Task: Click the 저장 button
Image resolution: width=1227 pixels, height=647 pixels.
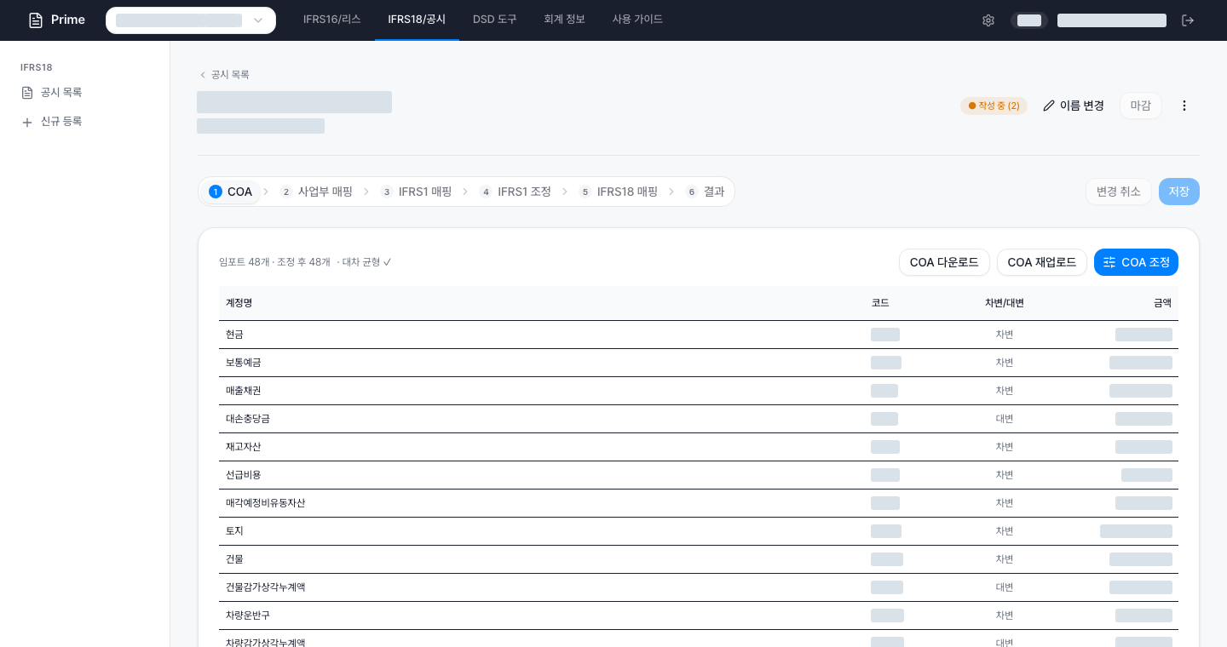Action: tap(1179, 192)
